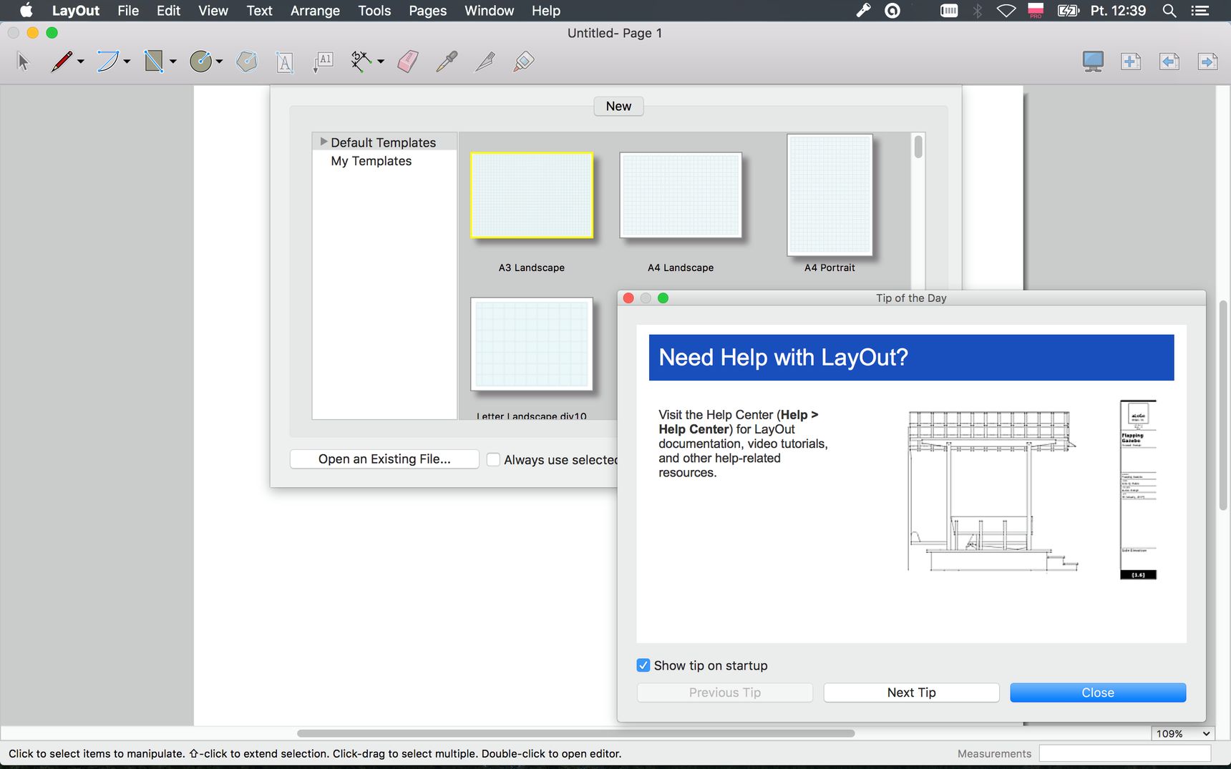
Task: Click the horizontal document scrollbar
Action: click(575, 733)
